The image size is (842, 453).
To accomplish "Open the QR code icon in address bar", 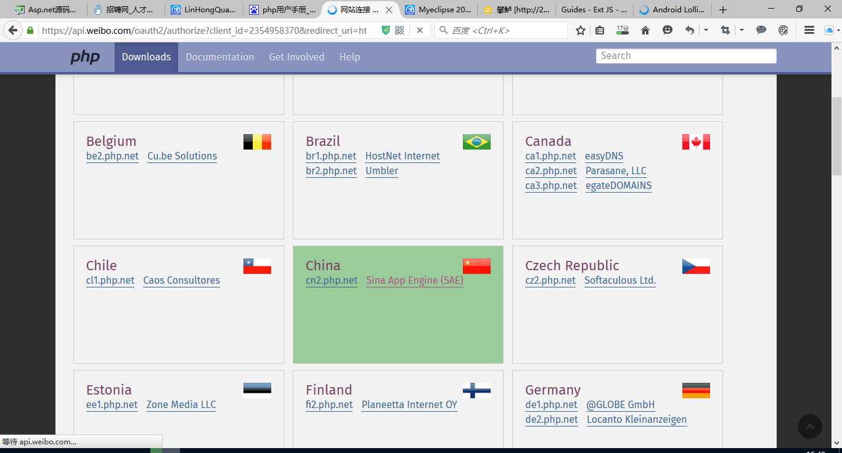I will (x=399, y=30).
